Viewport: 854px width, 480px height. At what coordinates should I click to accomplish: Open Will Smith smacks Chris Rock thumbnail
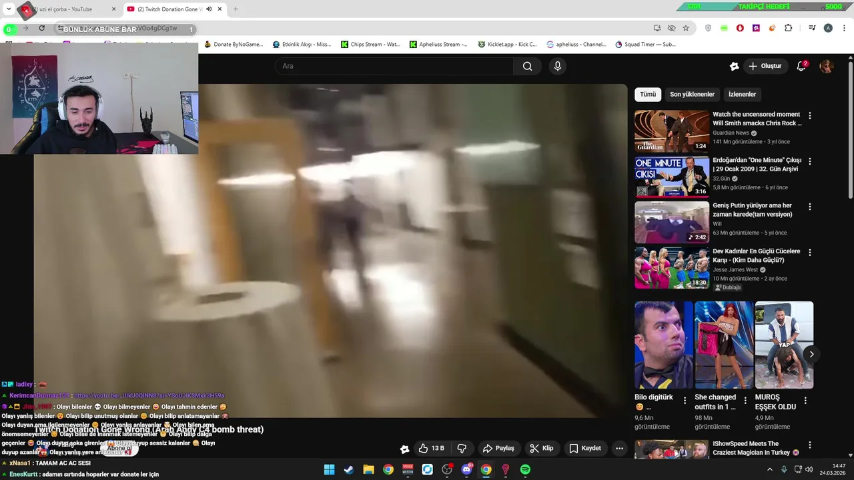click(672, 131)
